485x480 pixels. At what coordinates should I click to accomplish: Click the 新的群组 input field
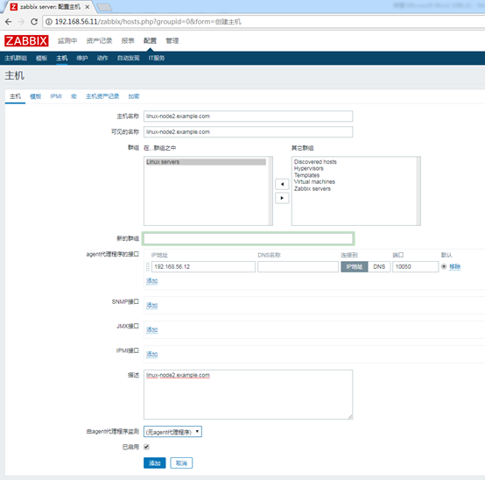coord(248,238)
